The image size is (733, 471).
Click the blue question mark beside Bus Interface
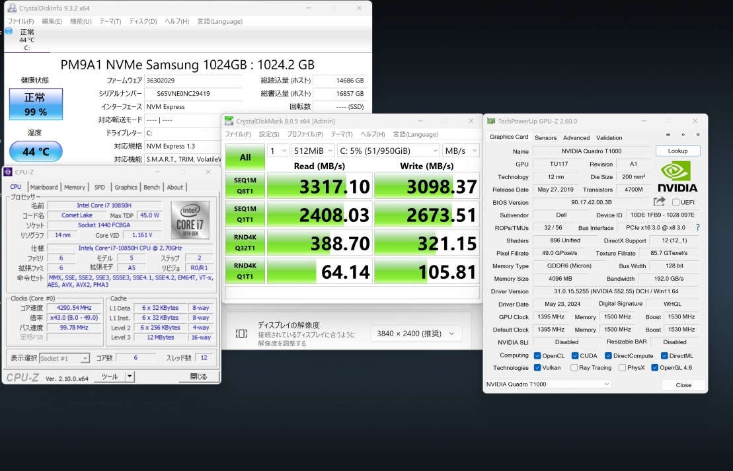coord(698,227)
